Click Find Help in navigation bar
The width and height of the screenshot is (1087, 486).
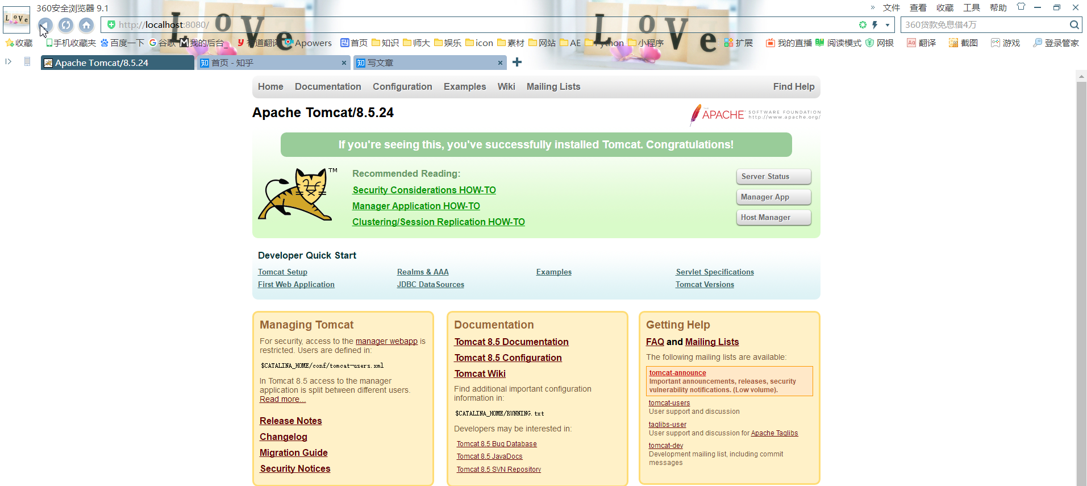(x=794, y=87)
